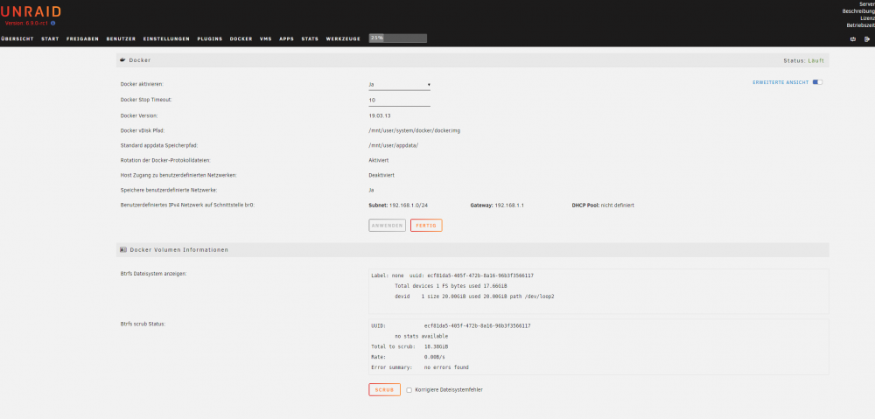This screenshot has height=419, width=875.
Task: Click the Docker Stop Timeout input field
Action: [x=399, y=101]
